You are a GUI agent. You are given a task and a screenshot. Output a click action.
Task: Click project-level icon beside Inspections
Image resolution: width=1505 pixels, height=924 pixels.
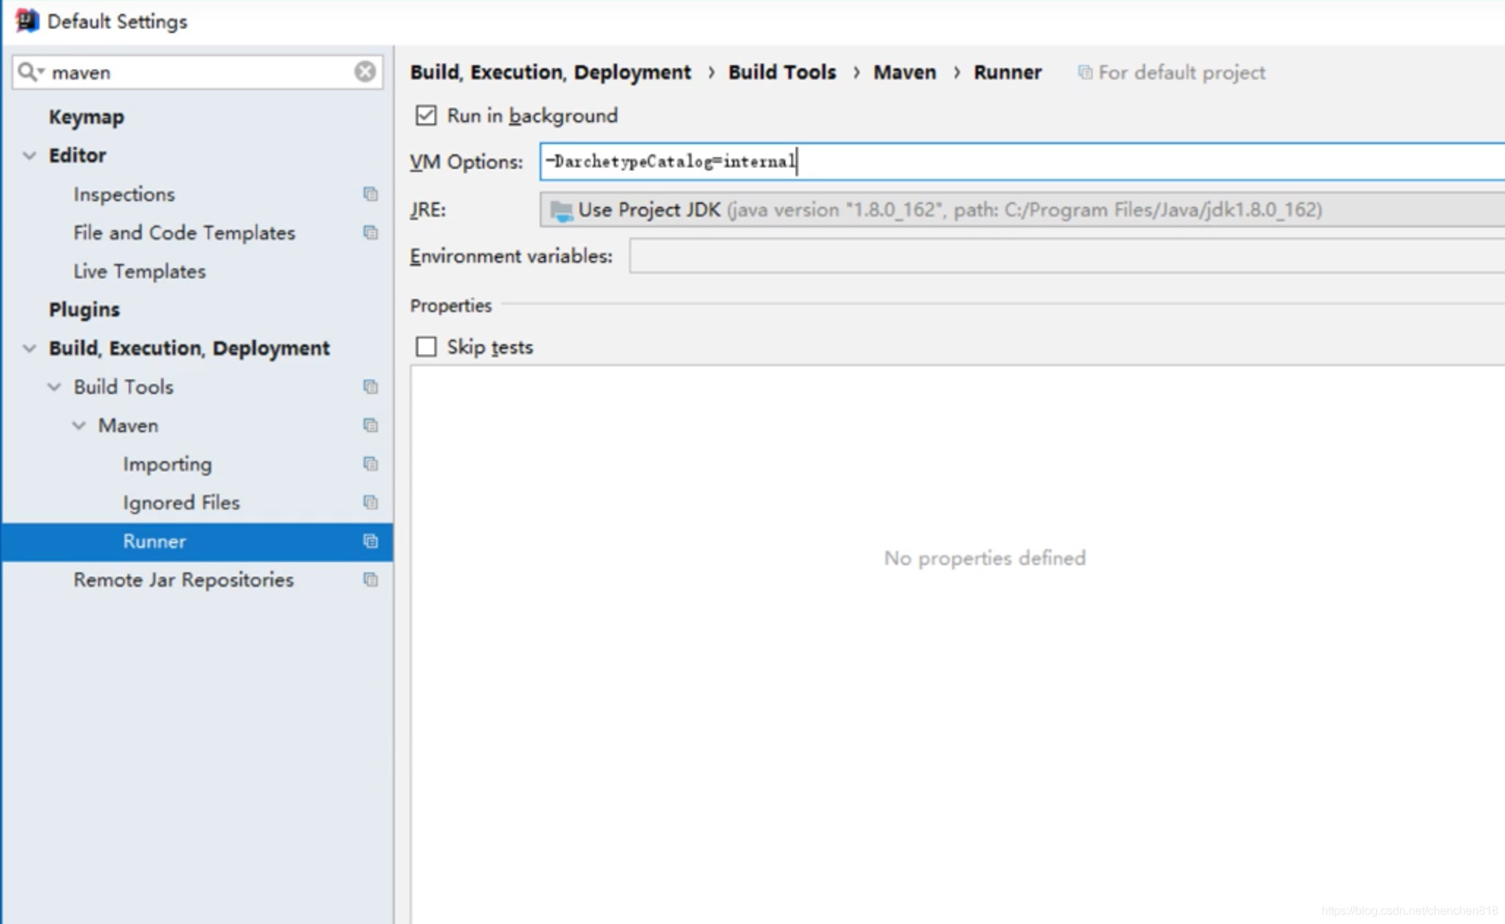[x=370, y=194]
